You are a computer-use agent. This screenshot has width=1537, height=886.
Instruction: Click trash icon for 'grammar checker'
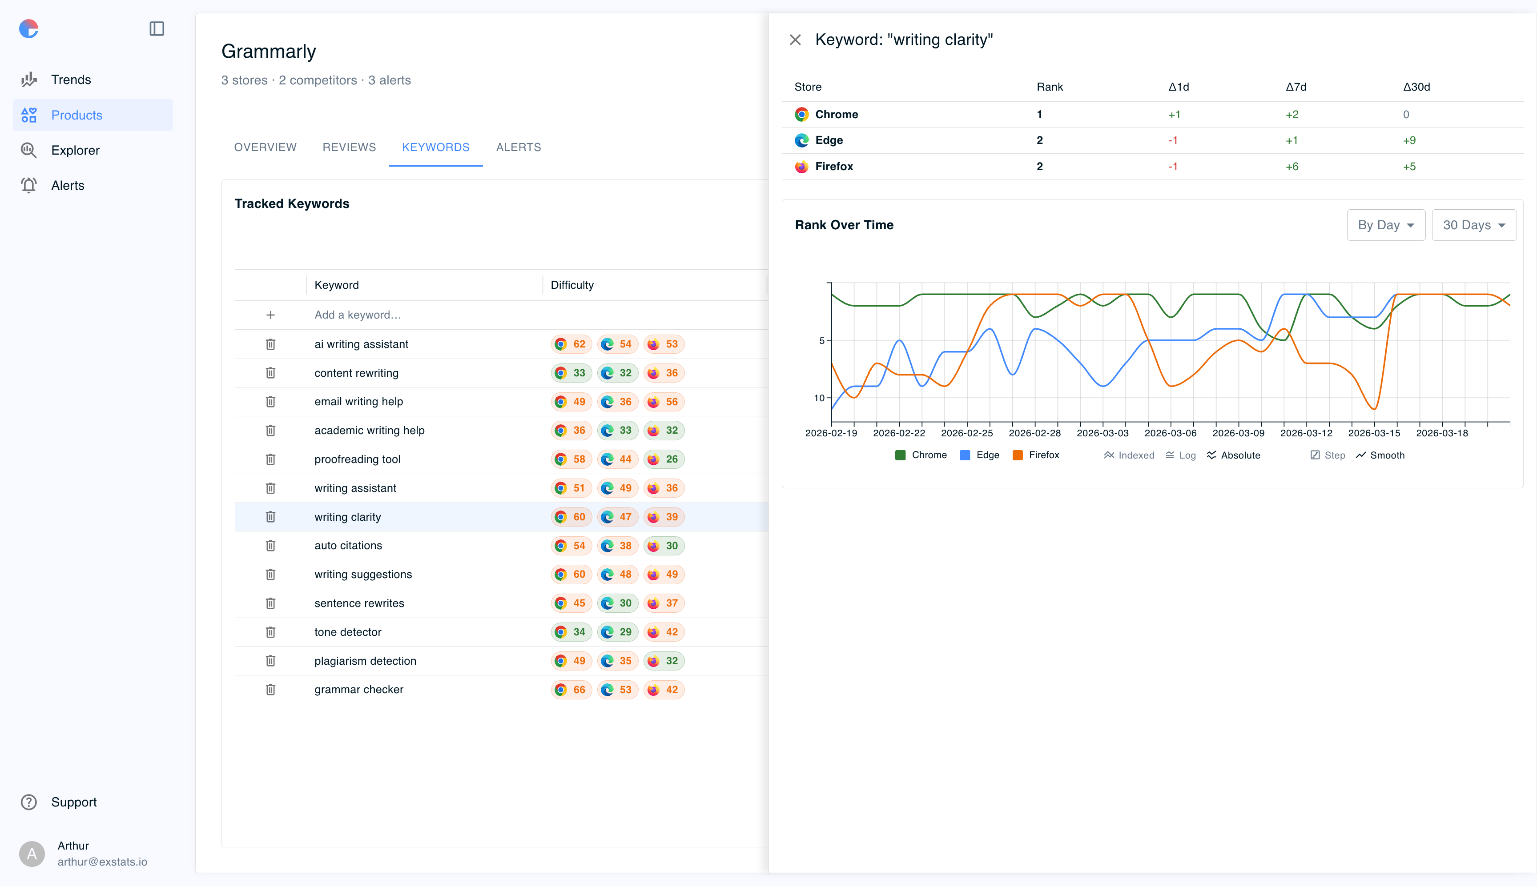[x=270, y=690]
